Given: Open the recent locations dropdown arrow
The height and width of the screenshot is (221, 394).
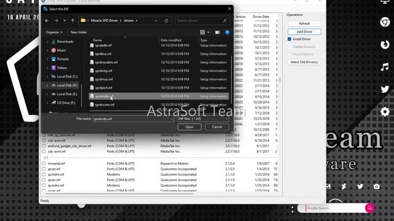Looking at the screenshot, I should [65, 20].
